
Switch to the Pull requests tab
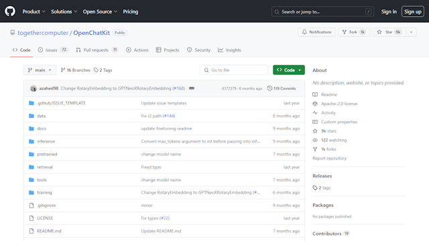point(97,50)
